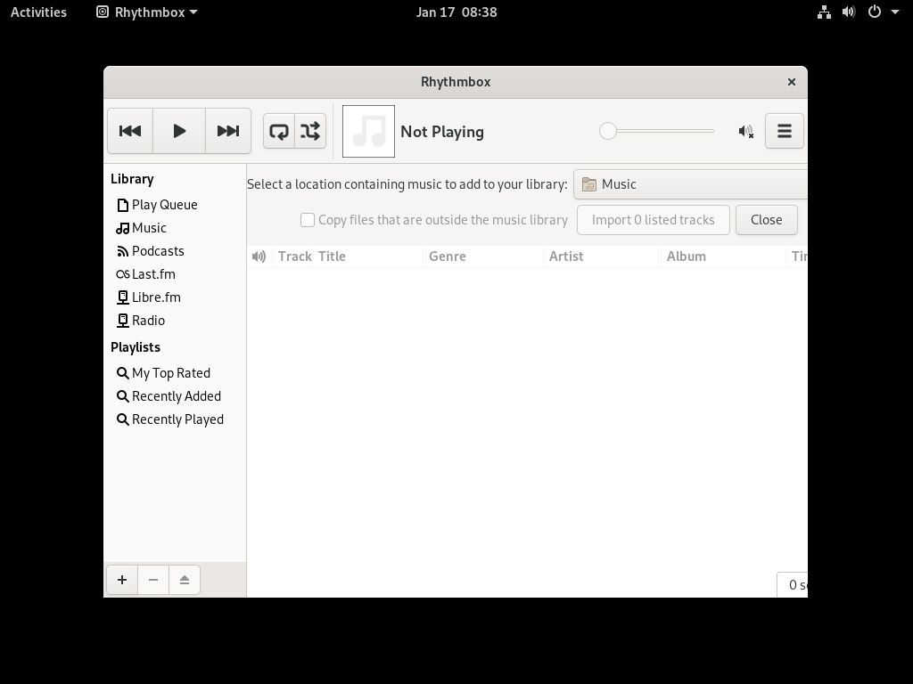
Task: Click the playback position slider
Action: point(657,132)
